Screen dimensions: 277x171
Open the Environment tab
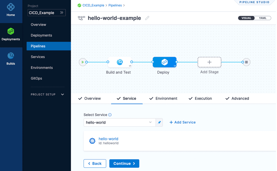coord(163,98)
